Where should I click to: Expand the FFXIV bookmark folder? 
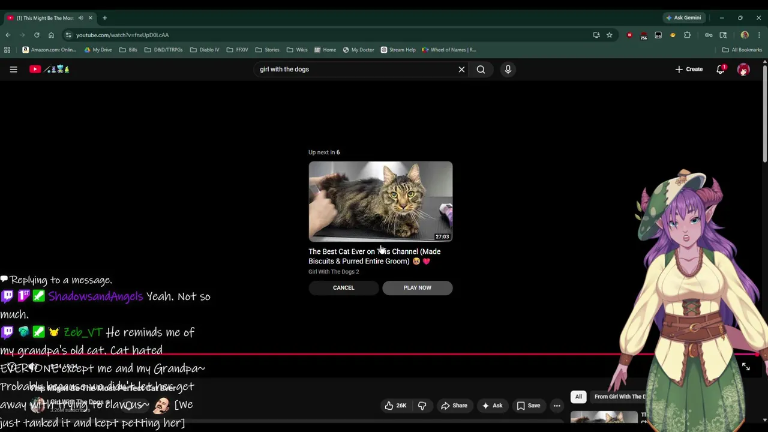(x=238, y=50)
